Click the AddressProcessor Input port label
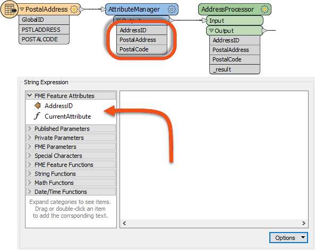The height and width of the screenshot is (250, 315). (217, 21)
